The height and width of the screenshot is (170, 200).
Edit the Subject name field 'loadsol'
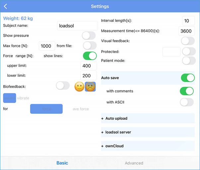click(77, 26)
